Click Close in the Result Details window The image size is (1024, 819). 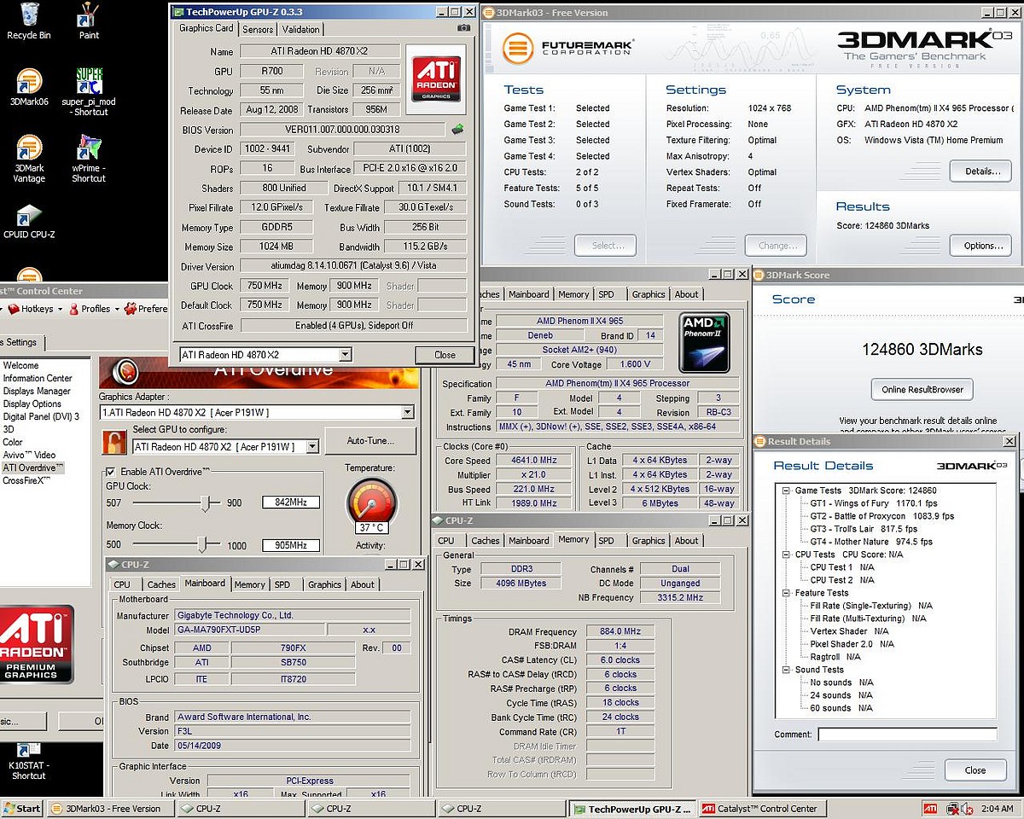(x=975, y=770)
